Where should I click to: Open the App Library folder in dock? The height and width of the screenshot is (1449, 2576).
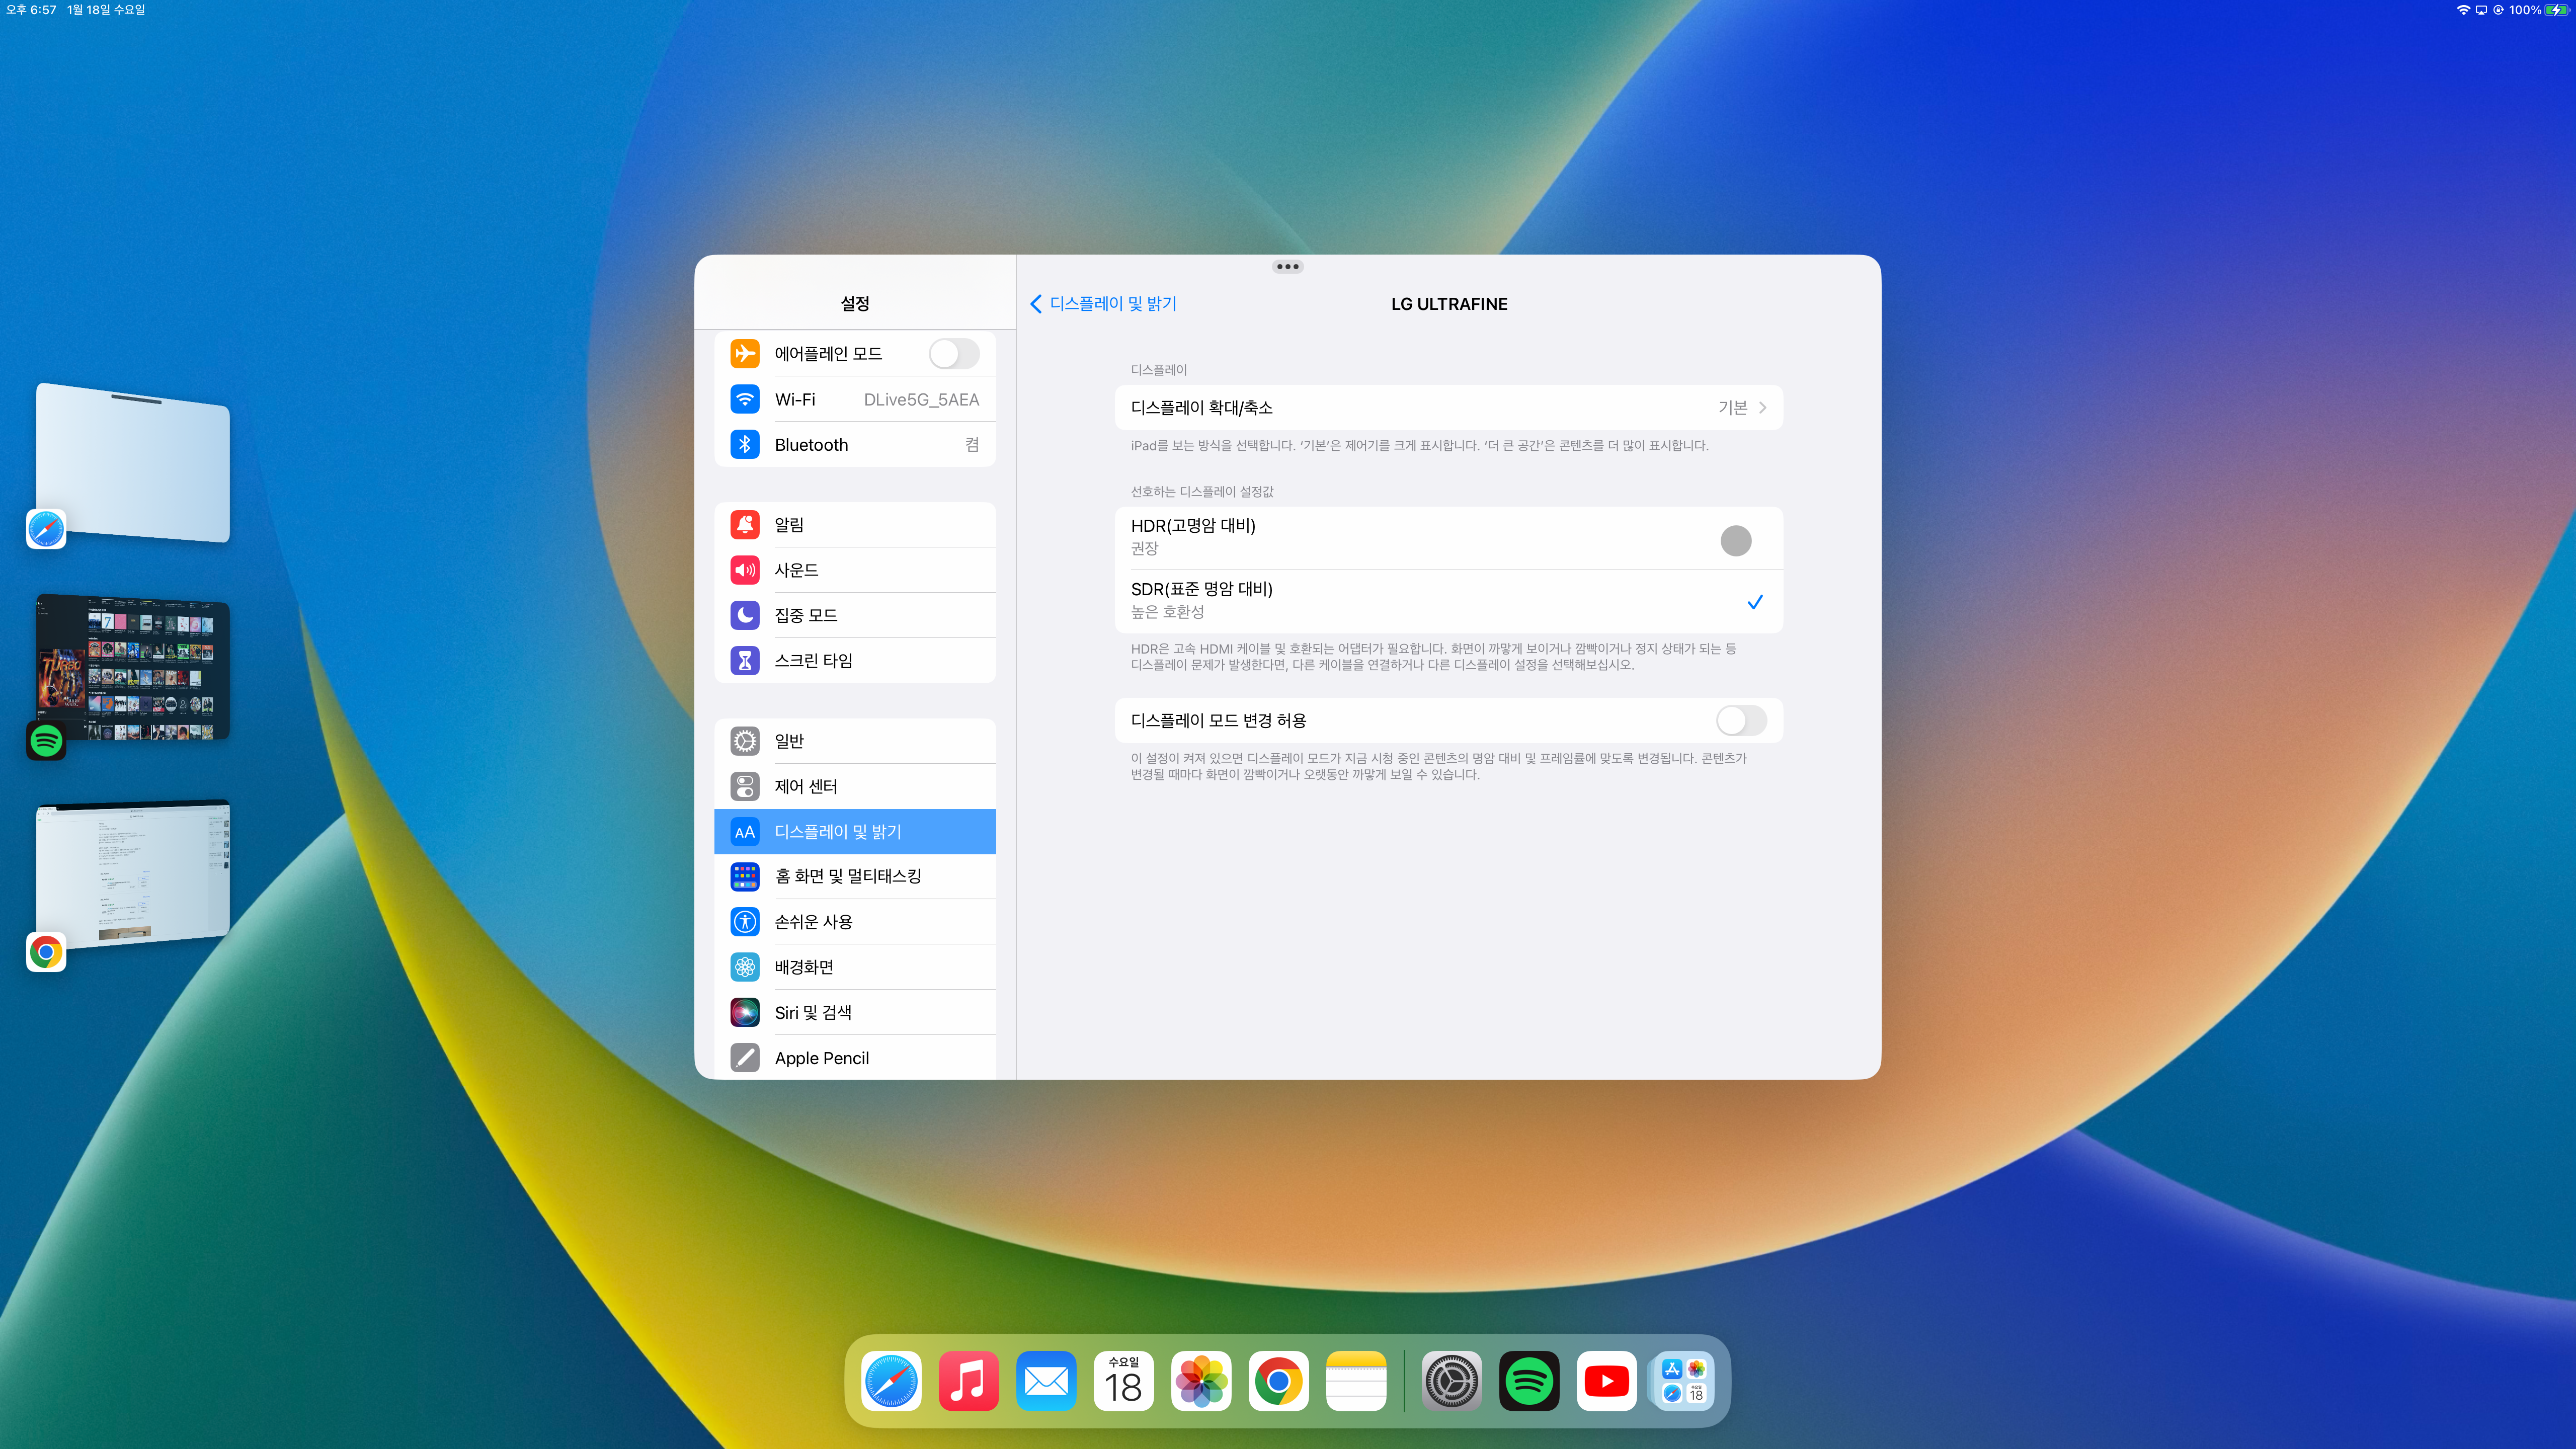[x=1684, y=1381]
